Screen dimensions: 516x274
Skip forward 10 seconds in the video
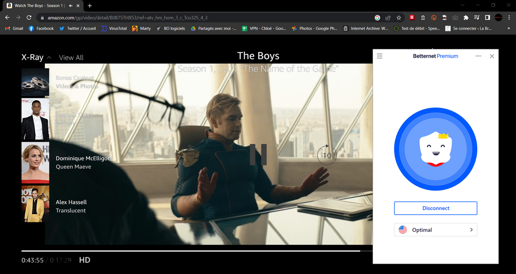click(327, 155)
